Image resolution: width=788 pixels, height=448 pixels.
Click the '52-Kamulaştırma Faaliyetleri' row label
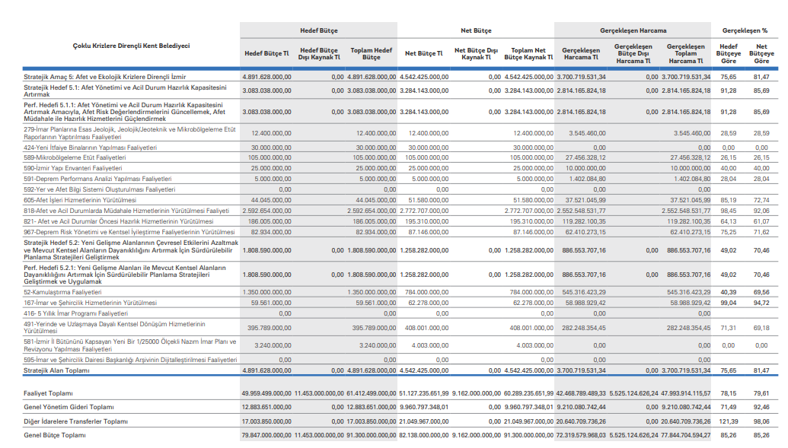62,291
